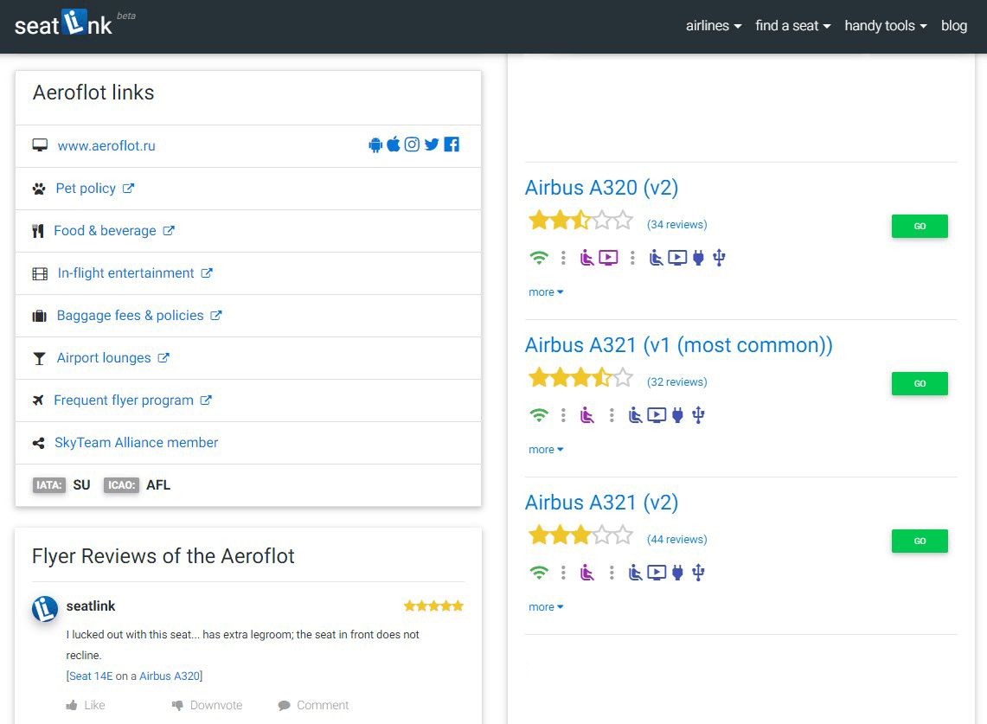The width and height of the screenshot is (987, 724).
Task: Open the Apple app icon link
Action: [x=394, y=144]
